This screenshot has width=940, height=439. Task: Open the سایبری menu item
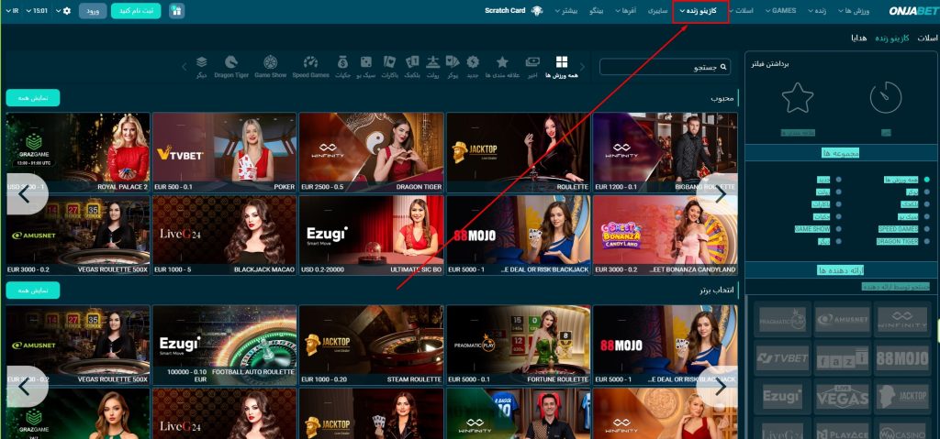(x=657, y=11)
